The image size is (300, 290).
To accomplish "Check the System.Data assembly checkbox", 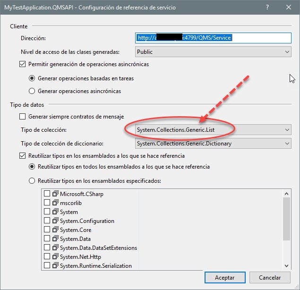I will [x=47, y=239].
